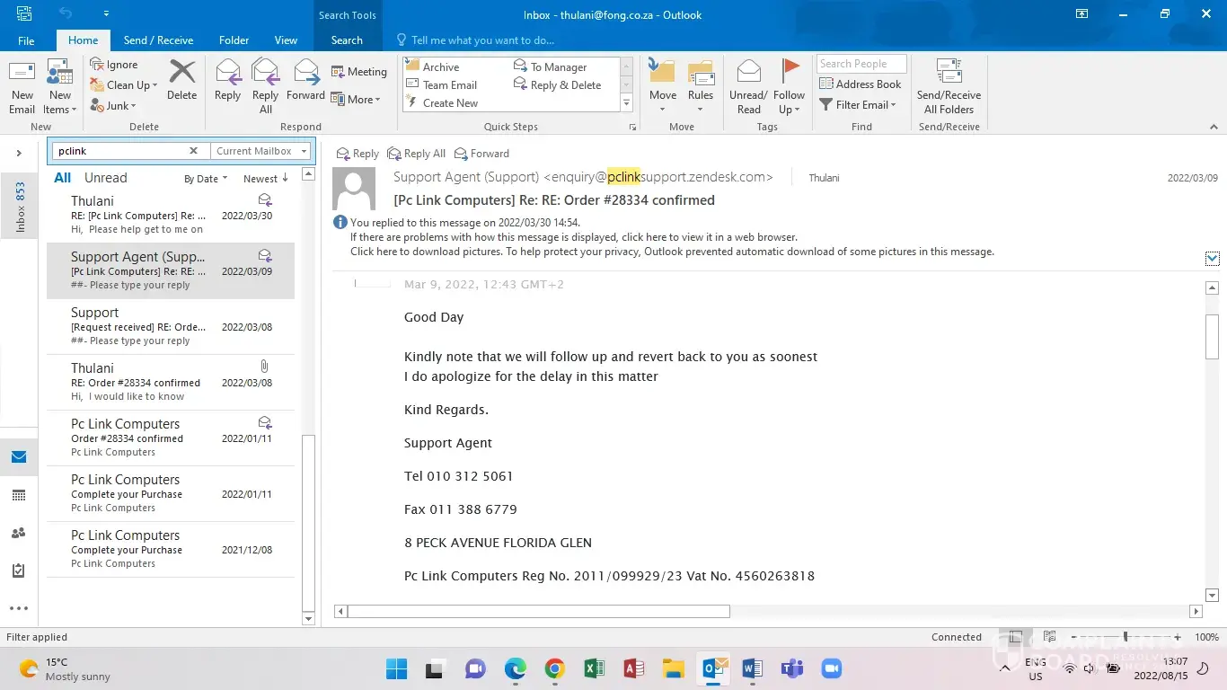The height and width of the screenshot is (690, 1227).
Task: Switch to the View ribbon tab
Action: (x=286, y=40)
